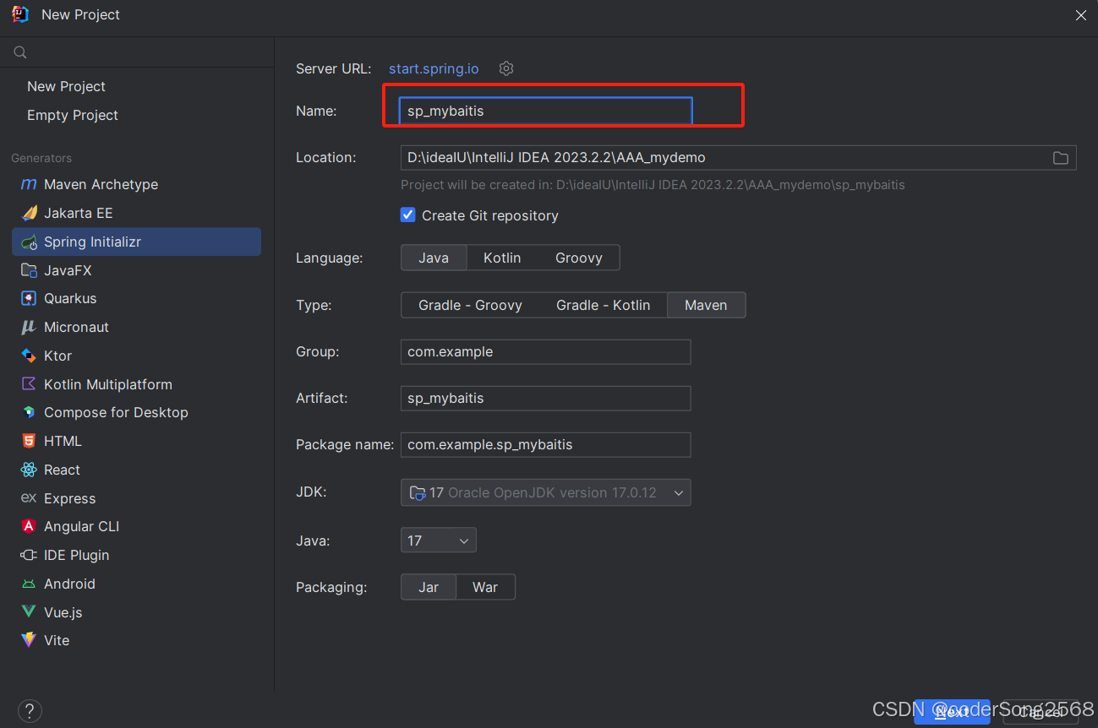
Task: Choose Gradle - Kotlin build type
Action: (x=604, y=305)
